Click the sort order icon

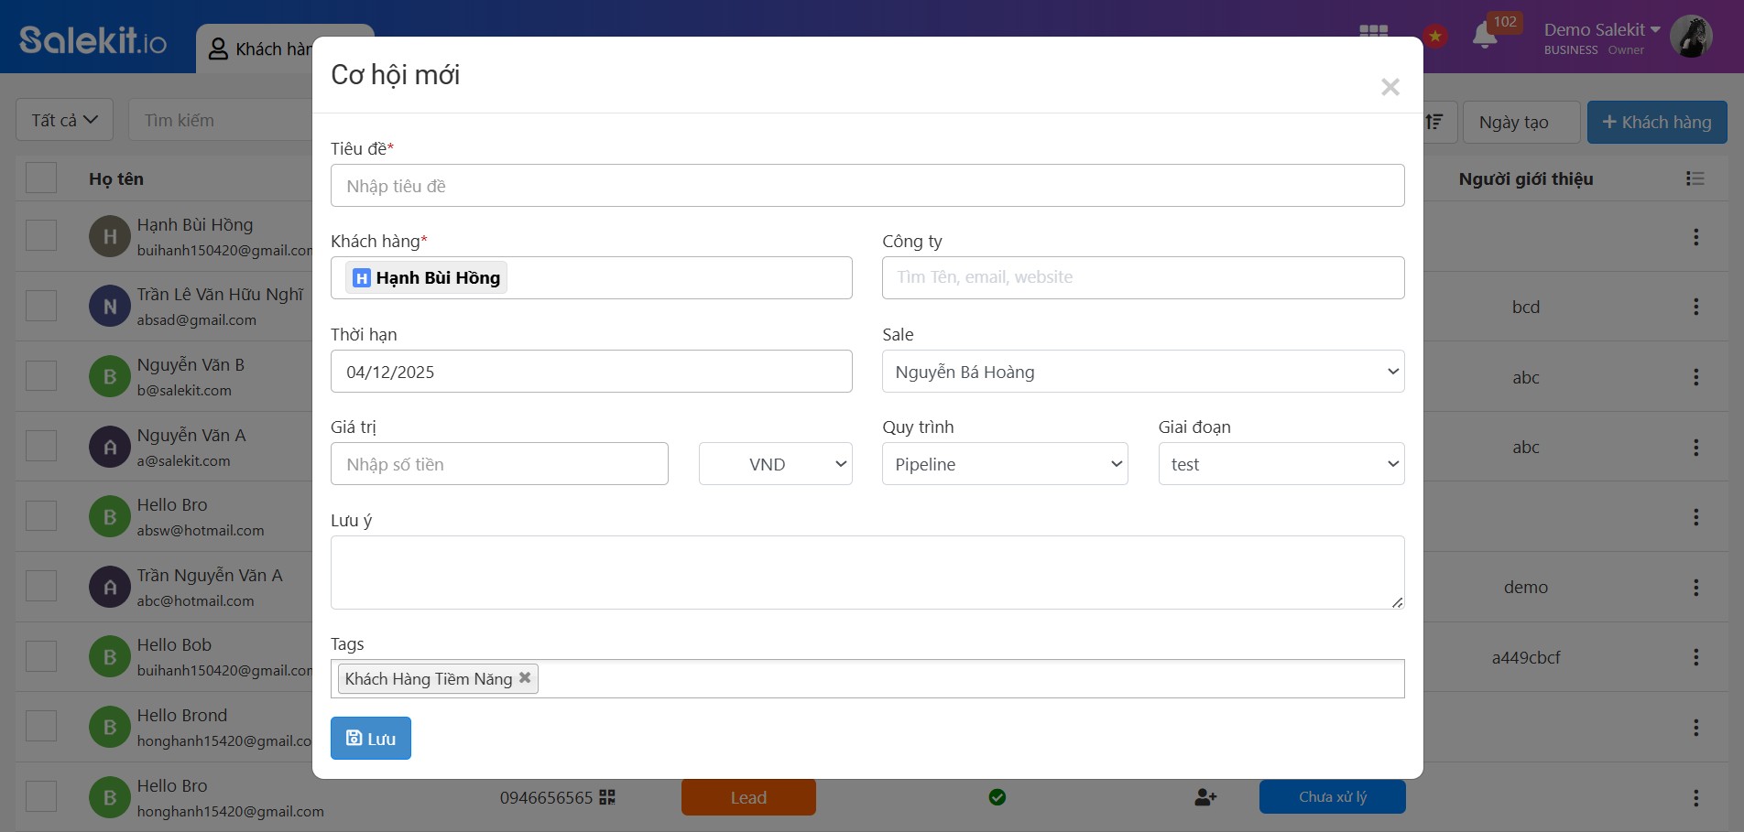tap(1435, 122)
